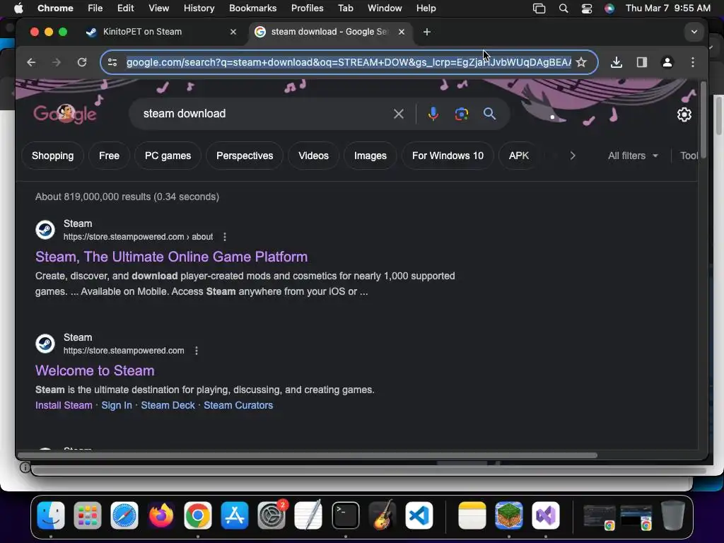
Task: Toggle Chrome side panel icon
Action: point(642,62)
